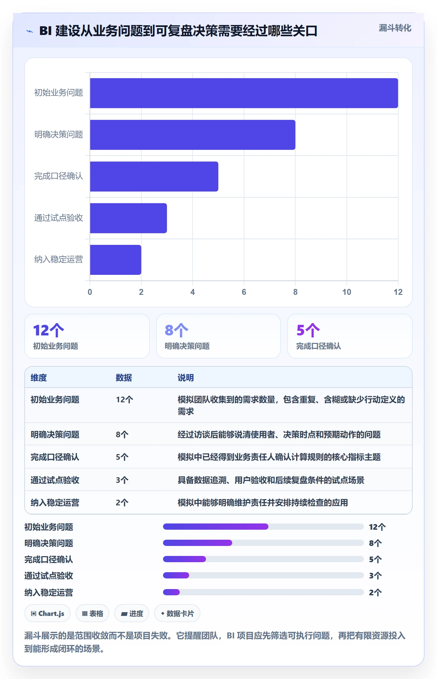Click the 纳入稳定运营 chart bar
437x679 pixels.
[115, 260]
